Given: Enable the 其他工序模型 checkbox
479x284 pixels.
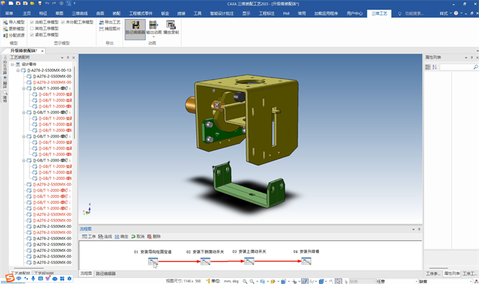Looking at the screenshot, I should [32, 29].
